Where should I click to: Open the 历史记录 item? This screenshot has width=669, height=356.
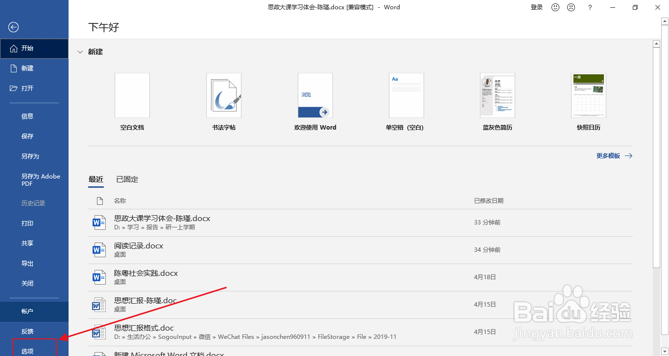[x=34, y=203]
